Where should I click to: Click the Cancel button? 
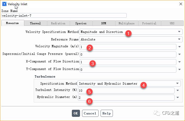90,113
